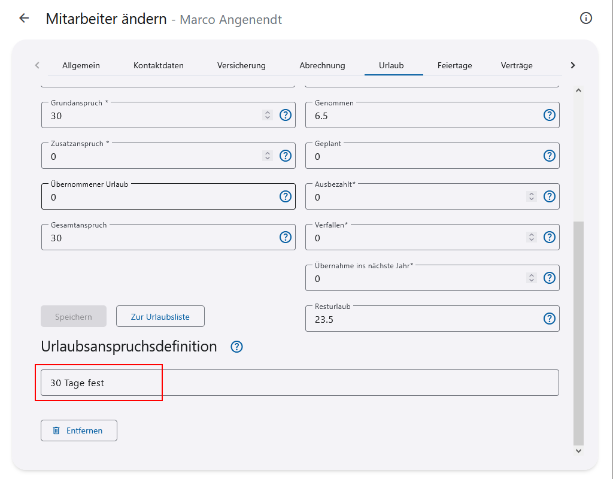The image size is (613, 479).
Task: Show help for Genommen field
Action: click(x=549, y=115)
